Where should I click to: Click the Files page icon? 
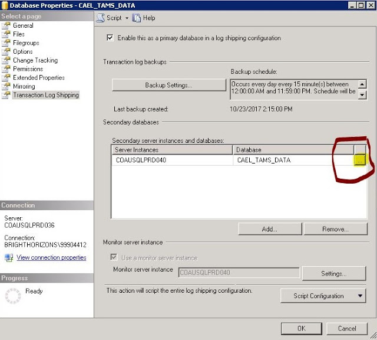click(x=6, y=34)
